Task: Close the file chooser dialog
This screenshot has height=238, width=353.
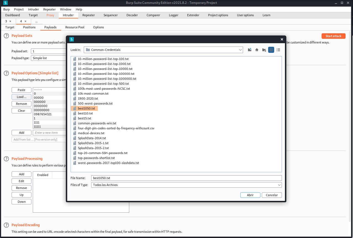Action: point(282,39)
